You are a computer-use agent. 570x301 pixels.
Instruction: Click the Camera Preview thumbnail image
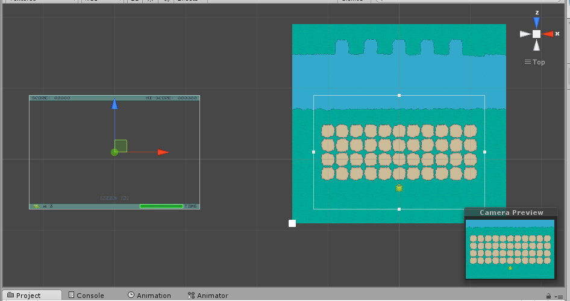510,249
